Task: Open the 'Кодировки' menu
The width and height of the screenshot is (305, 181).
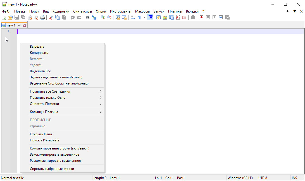Action: pos(61,11)
